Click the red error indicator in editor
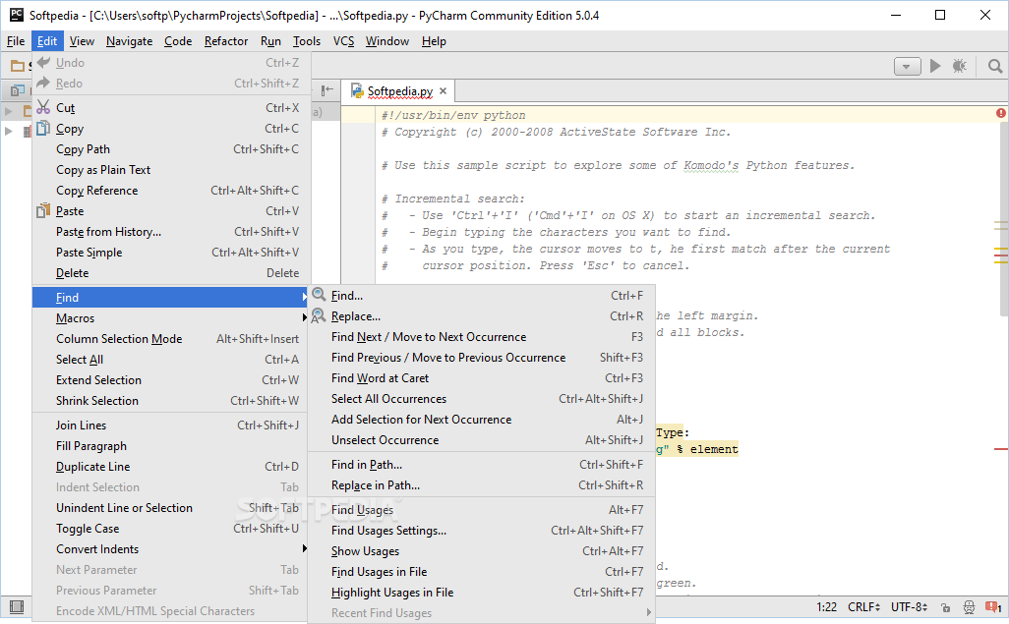This screenshot has width=1009, height=624. pos(1000,113)
